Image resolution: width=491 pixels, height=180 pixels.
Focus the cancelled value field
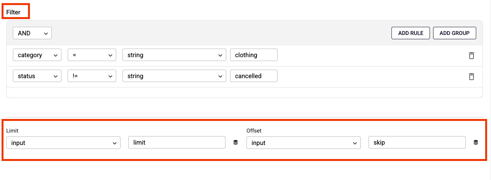tap(253, 76)
